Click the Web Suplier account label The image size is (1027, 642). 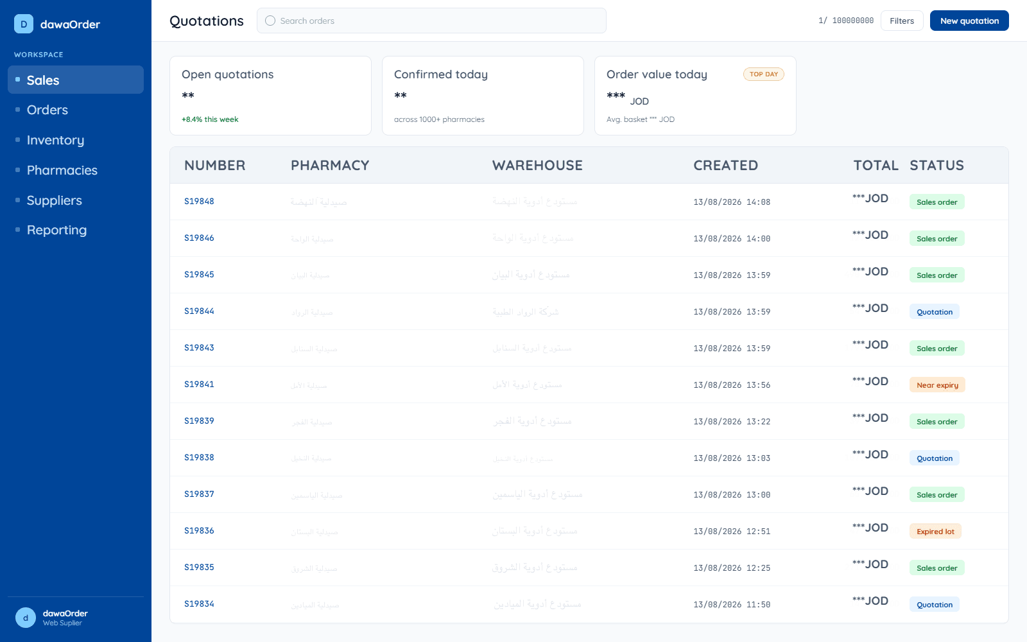point(62,623)
